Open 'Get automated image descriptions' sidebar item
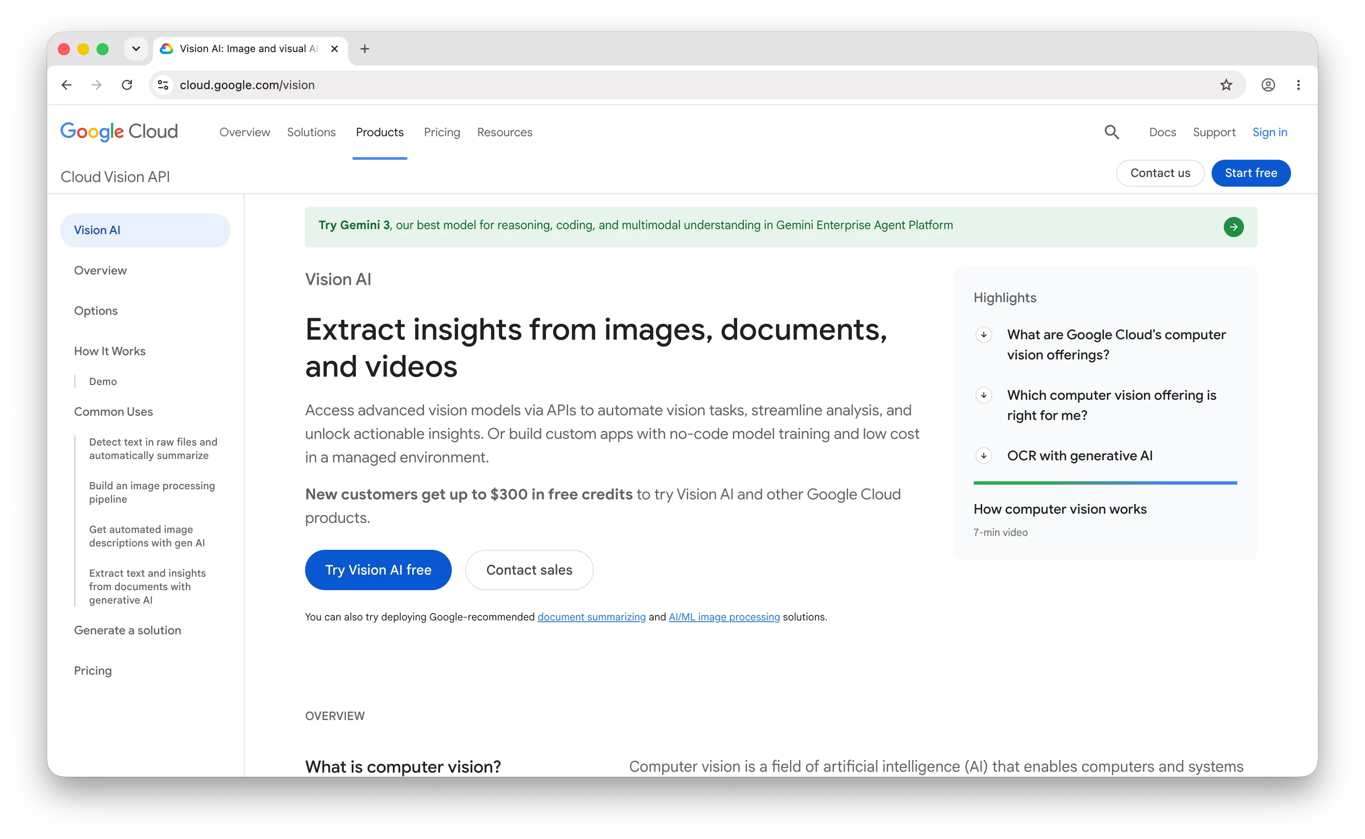This screenshot has width=1365, height=839. pos(147,536)
